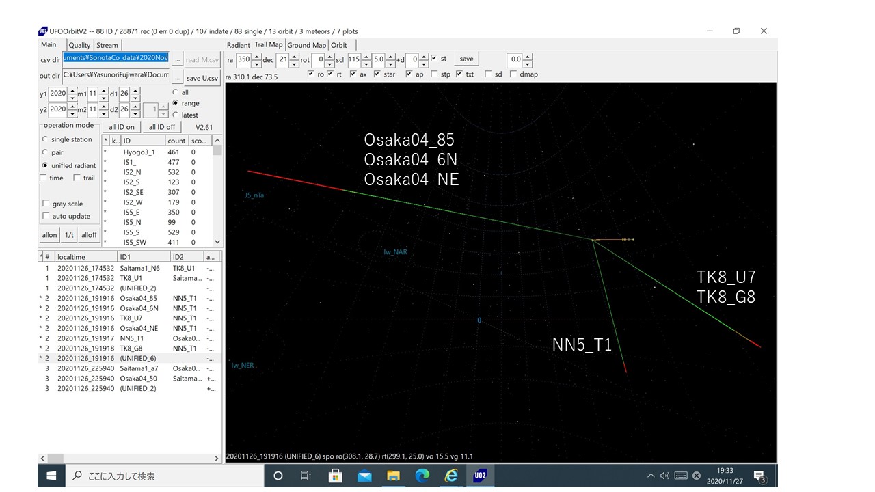Click the all ID off button
Viewport: 875px width, 492px height.
161,126
